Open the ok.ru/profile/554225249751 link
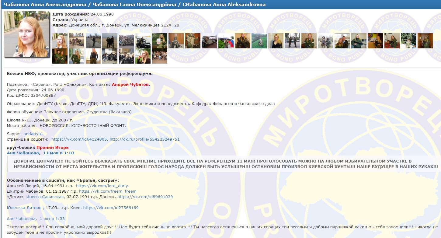Viewport: 441px width, 238px height. (144, 139)
